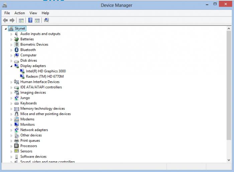Screen dimensions: 234x172
Task: Select the Print queues label
Action: tap(30, 140)
